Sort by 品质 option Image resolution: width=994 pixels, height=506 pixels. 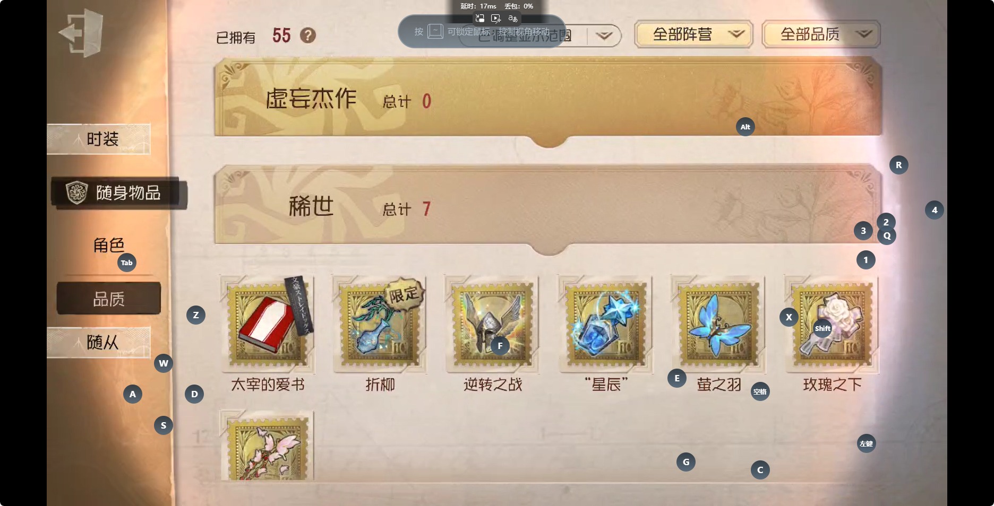109,299
